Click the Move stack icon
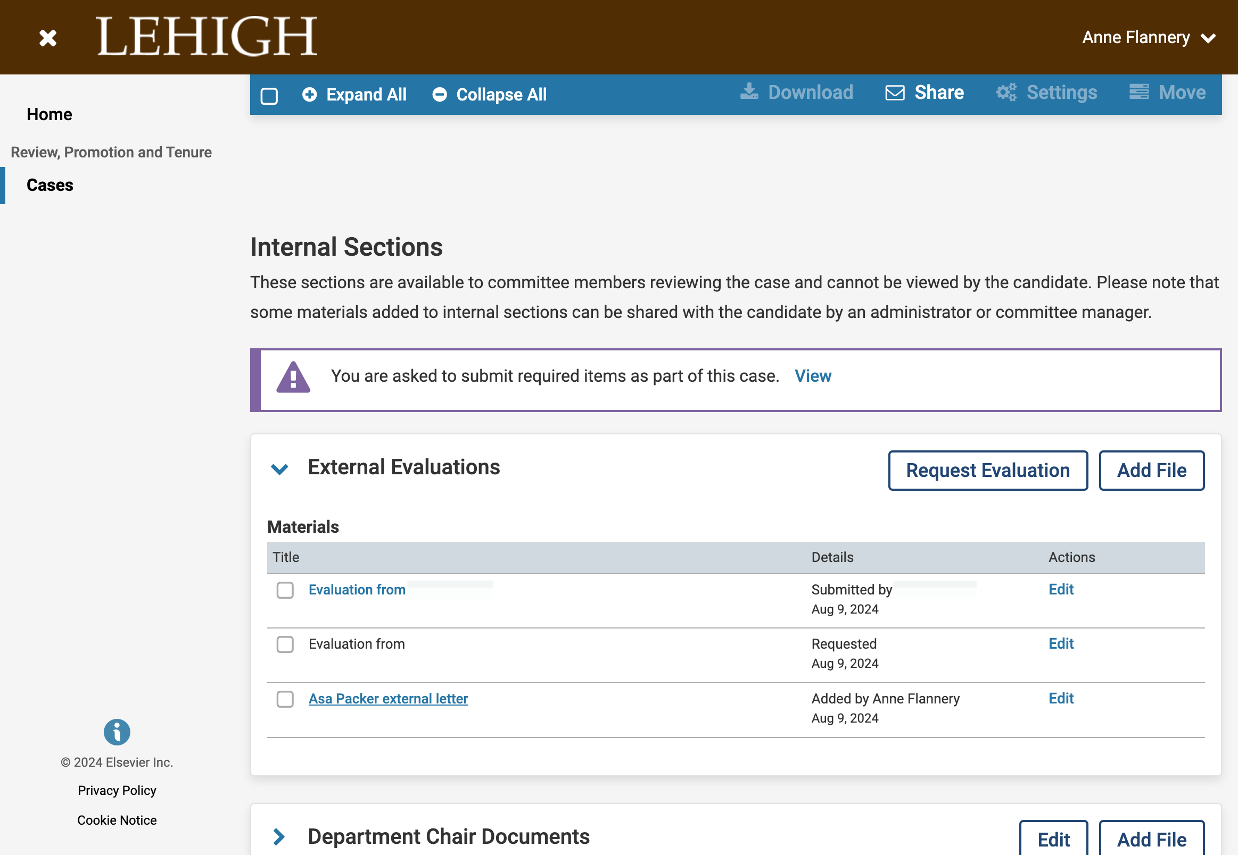The width and height of the screenshot is (1238, 855). (1139, 92)
